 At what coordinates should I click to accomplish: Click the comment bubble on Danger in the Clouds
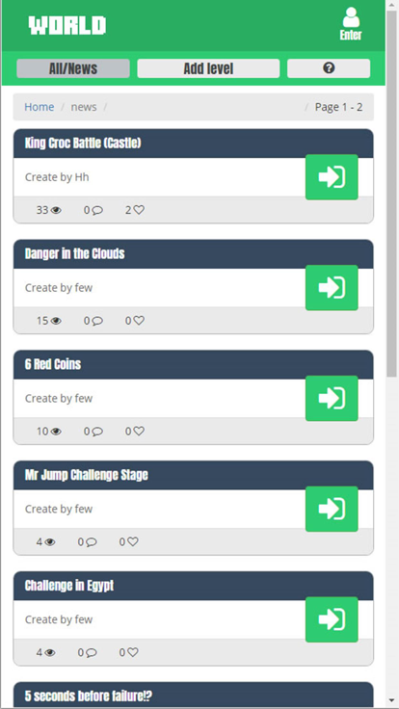coord(97,321)
